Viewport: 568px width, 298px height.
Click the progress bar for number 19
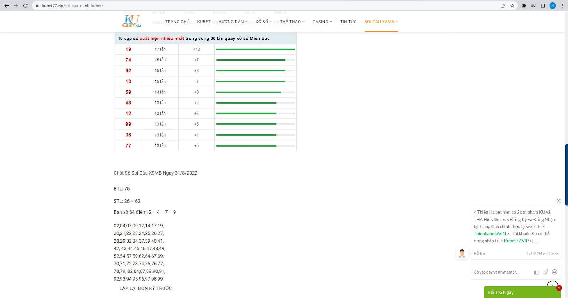pyautogui.click(x=256, y=49)
